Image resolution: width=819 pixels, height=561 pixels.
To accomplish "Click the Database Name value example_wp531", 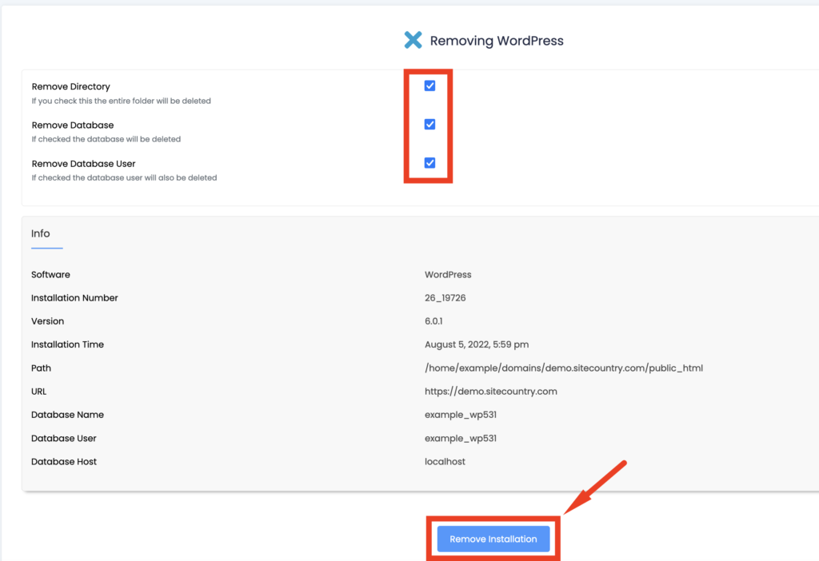I will coord(461,415).
